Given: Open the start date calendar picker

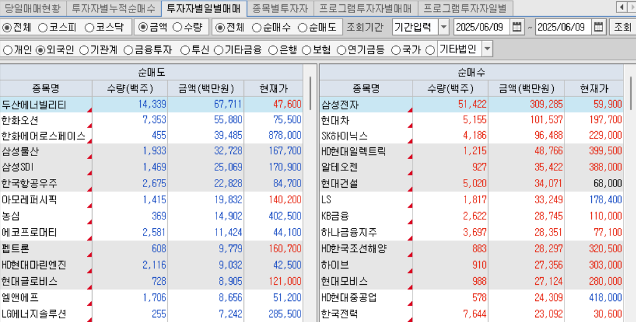Looking at the screenshot, I should click(517, 27).
